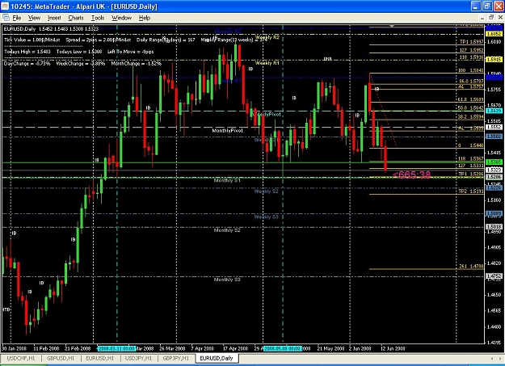Click the 1.5018 price label on axis
The image size is (505, 366).
(494, 227)
